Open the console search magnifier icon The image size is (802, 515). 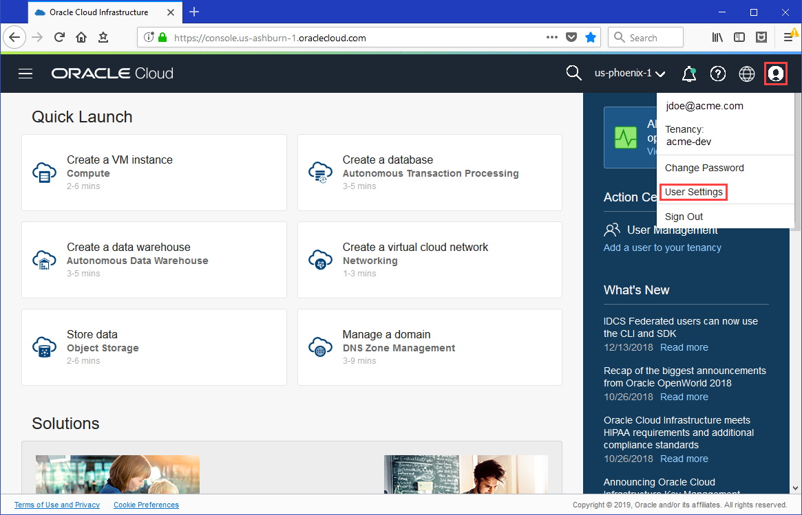[573, 73]
